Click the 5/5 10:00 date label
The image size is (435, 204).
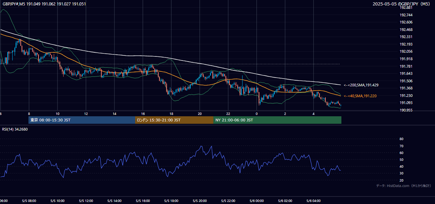[x=58, y=201]
